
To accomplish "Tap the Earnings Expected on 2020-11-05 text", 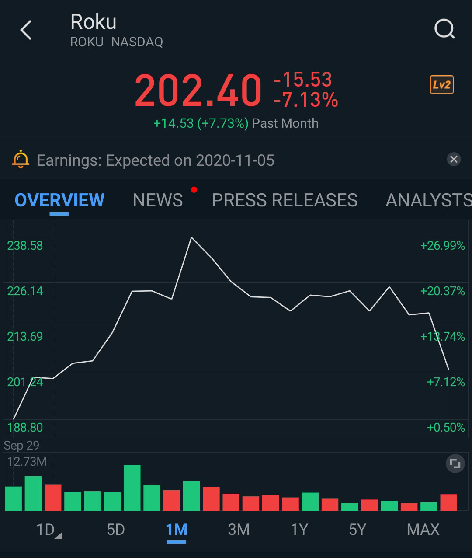I will click(156, 160).
